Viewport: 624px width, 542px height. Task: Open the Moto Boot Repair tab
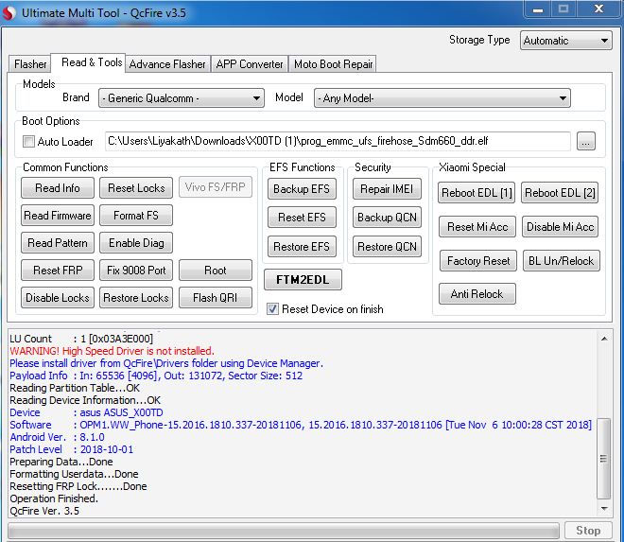[x=333, y=63]
